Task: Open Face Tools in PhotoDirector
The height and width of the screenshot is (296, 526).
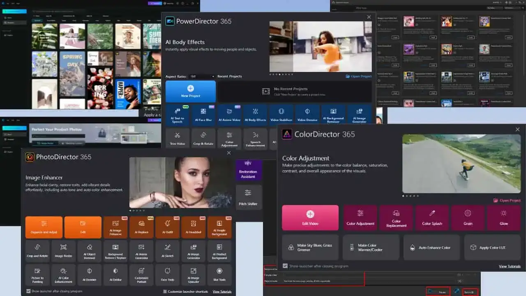Action: pos(167,275)
